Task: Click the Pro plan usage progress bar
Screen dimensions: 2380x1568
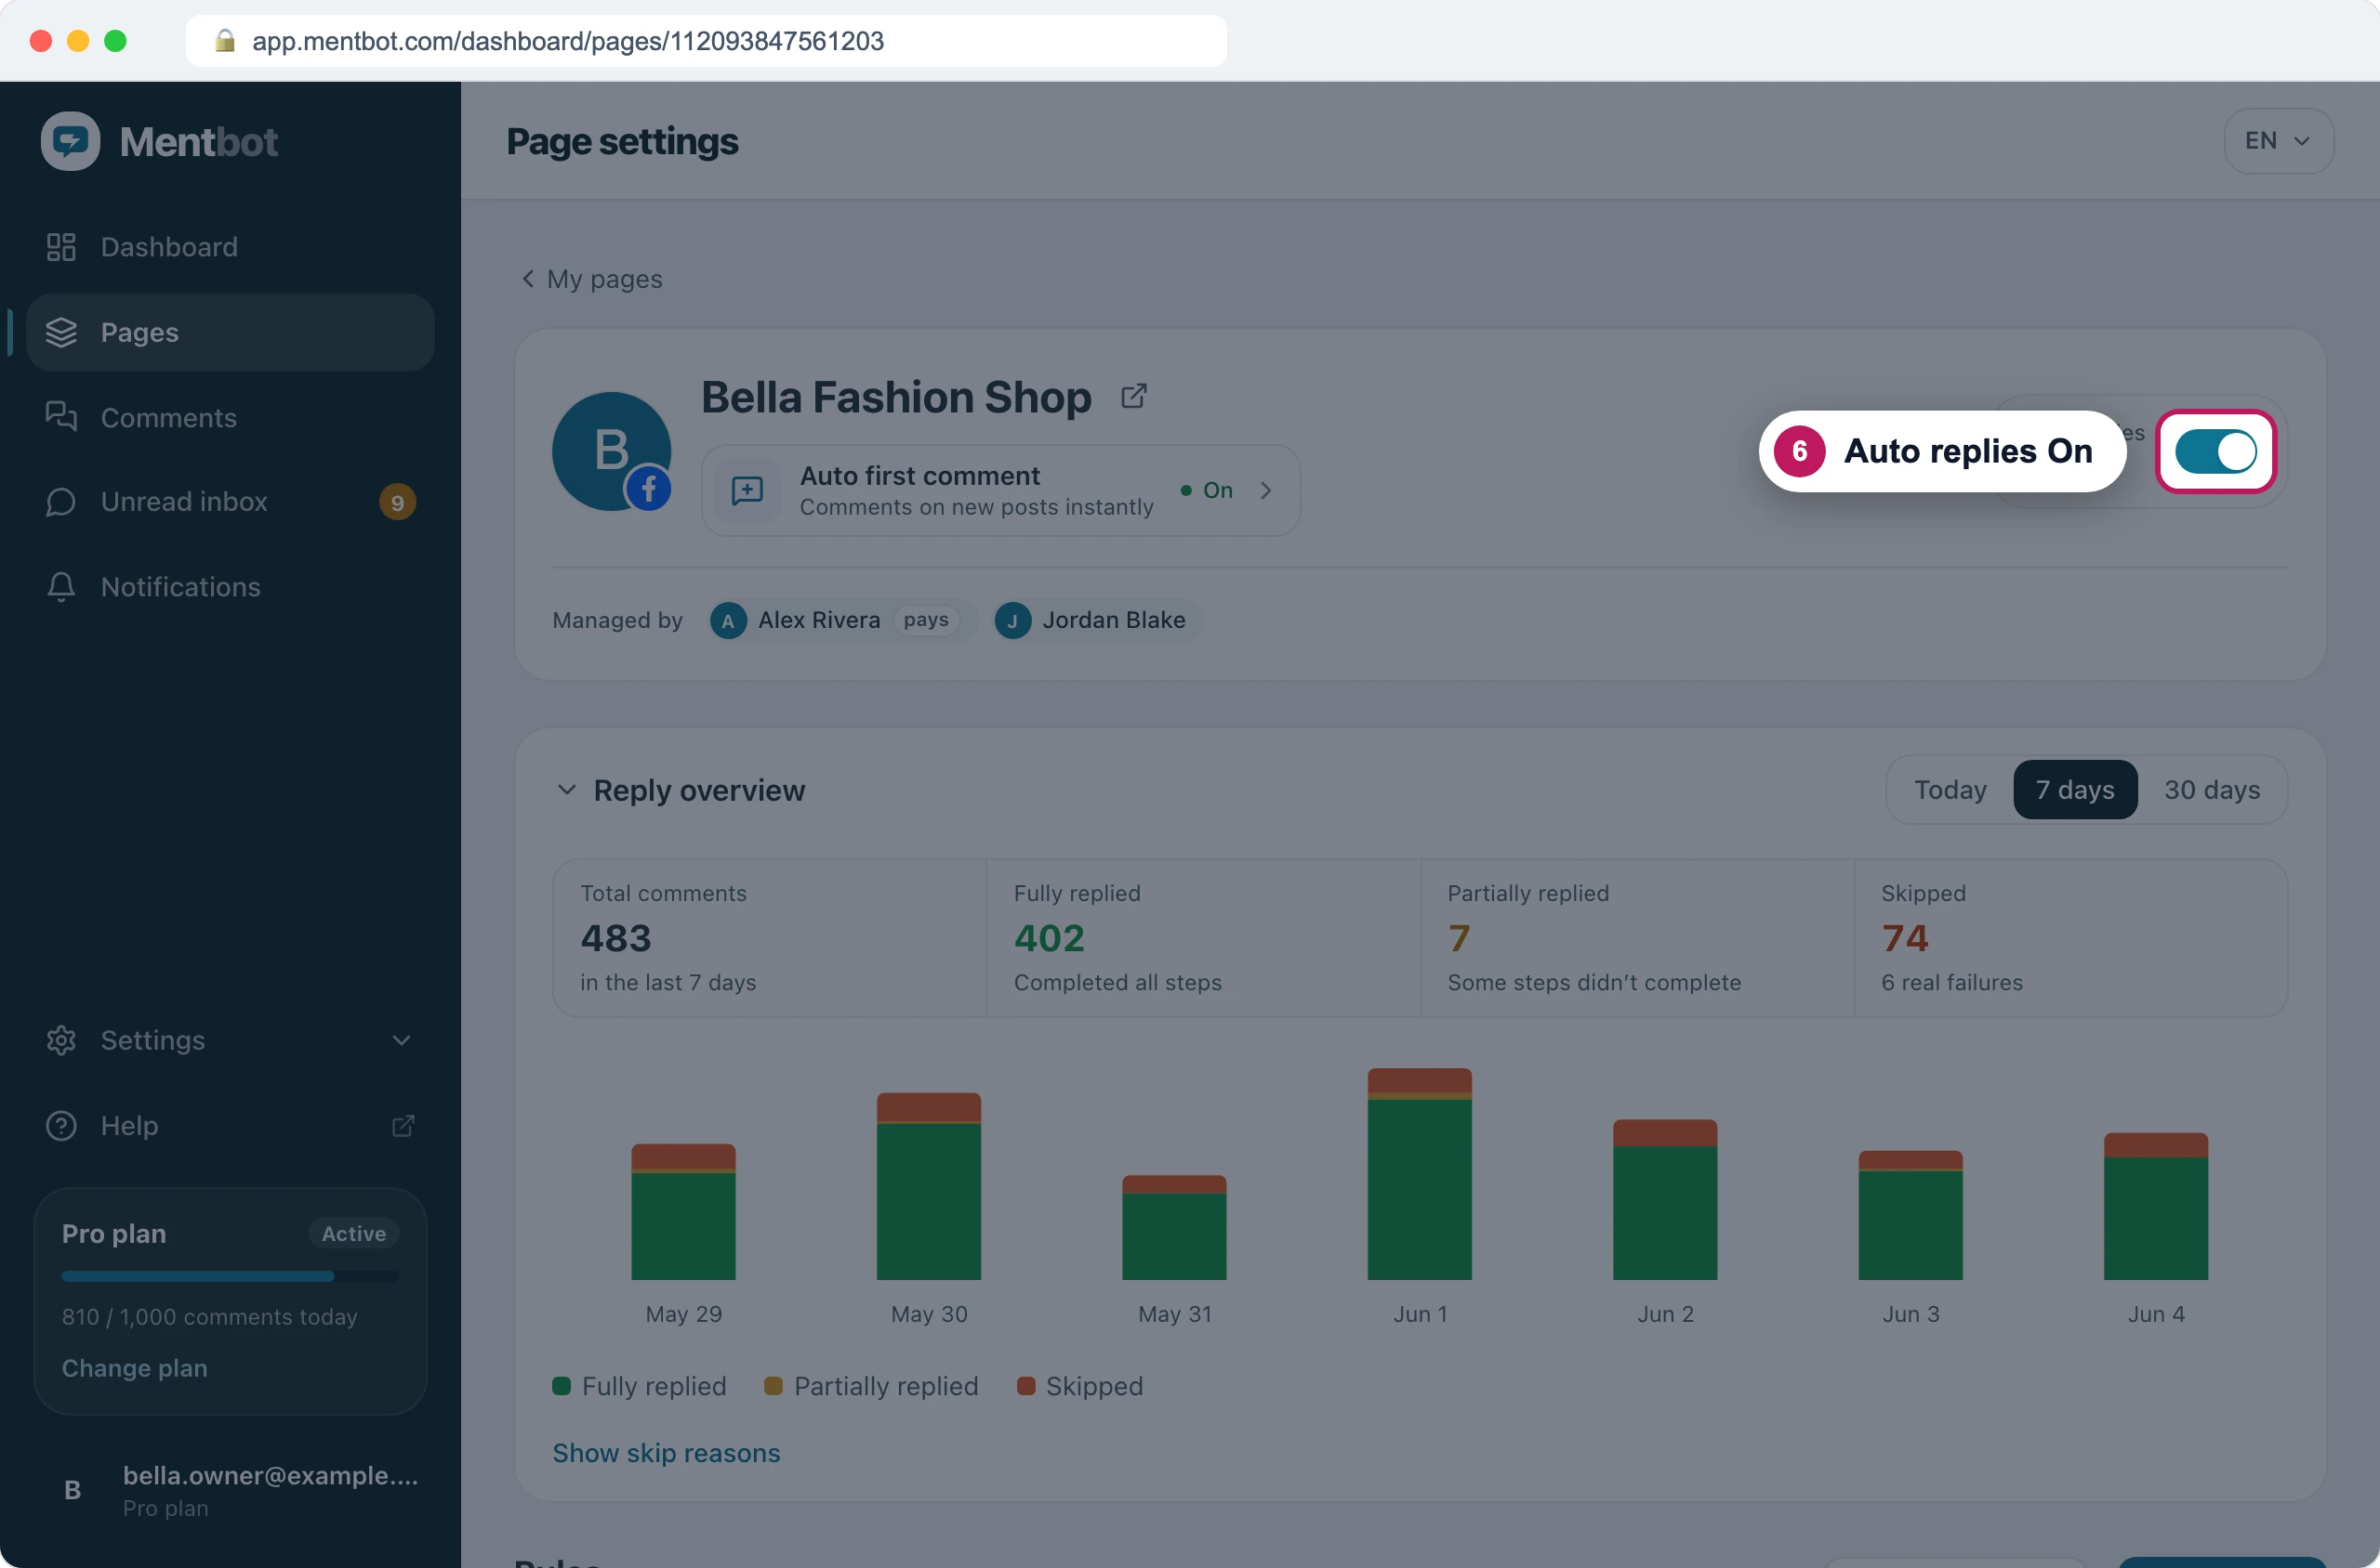Action: pyautogui.click(x=231, y=1276)
